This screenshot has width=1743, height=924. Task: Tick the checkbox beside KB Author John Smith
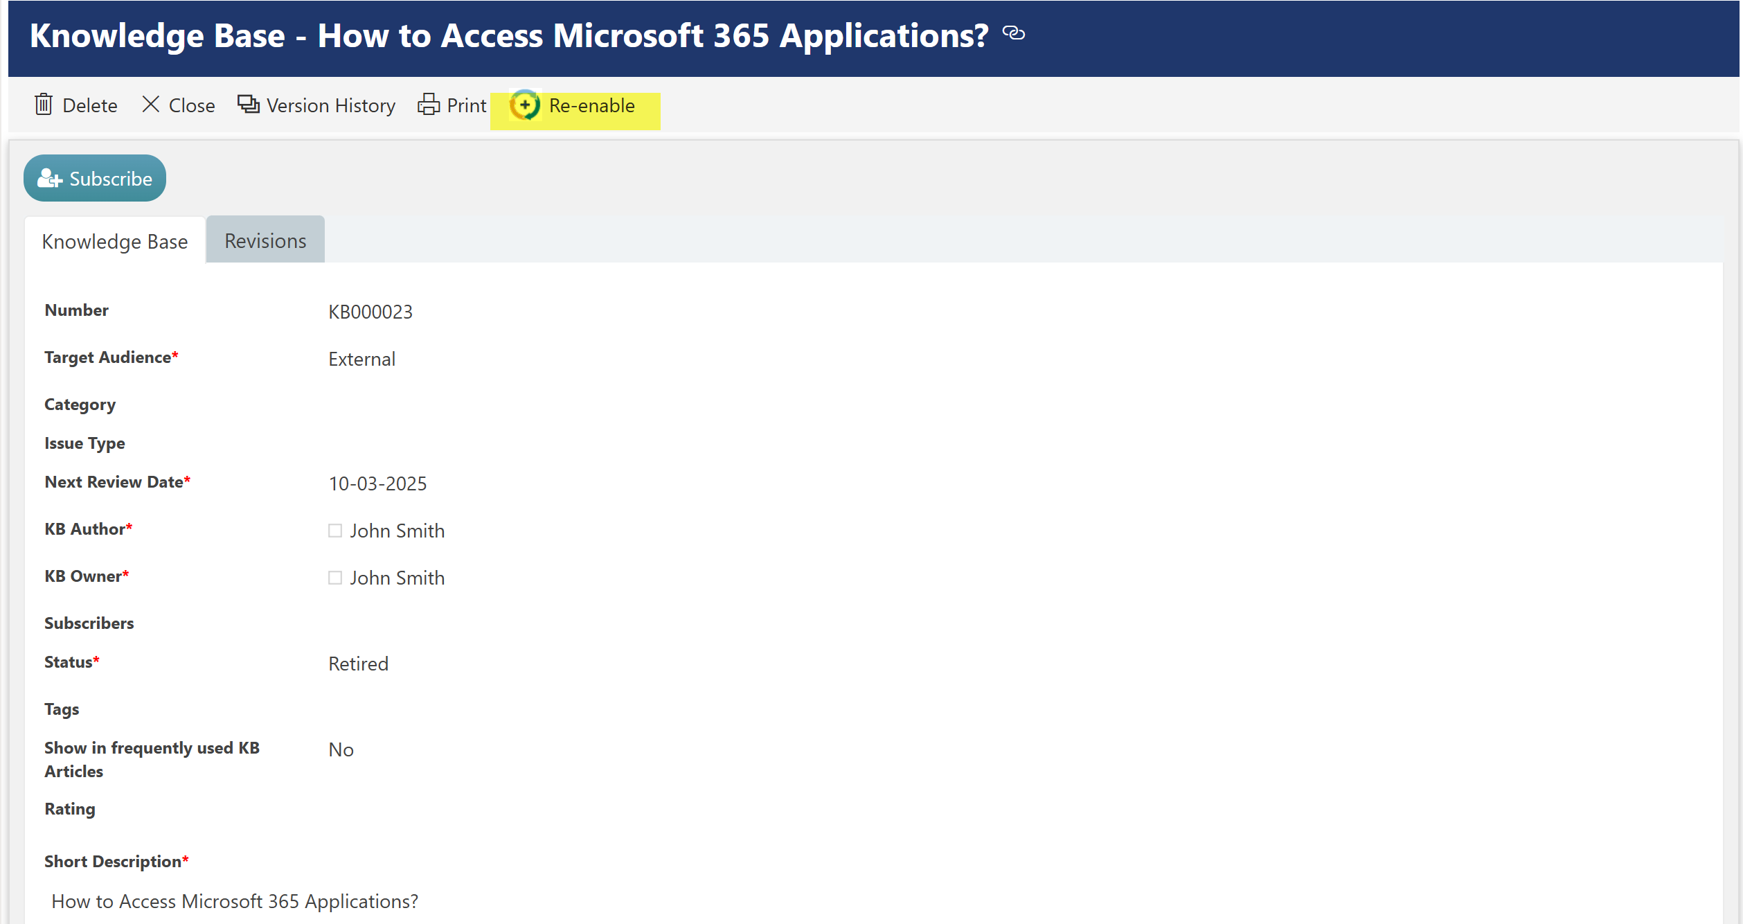[335, 531]
